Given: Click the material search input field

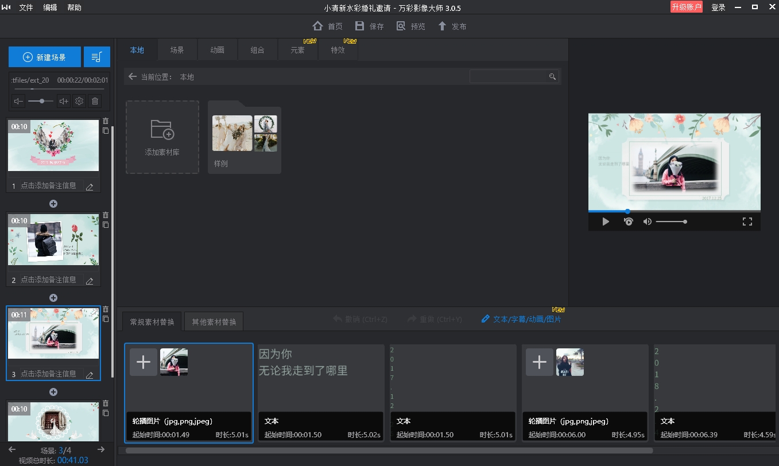Looking at the screenshot, I should click(x=509, y=76).
